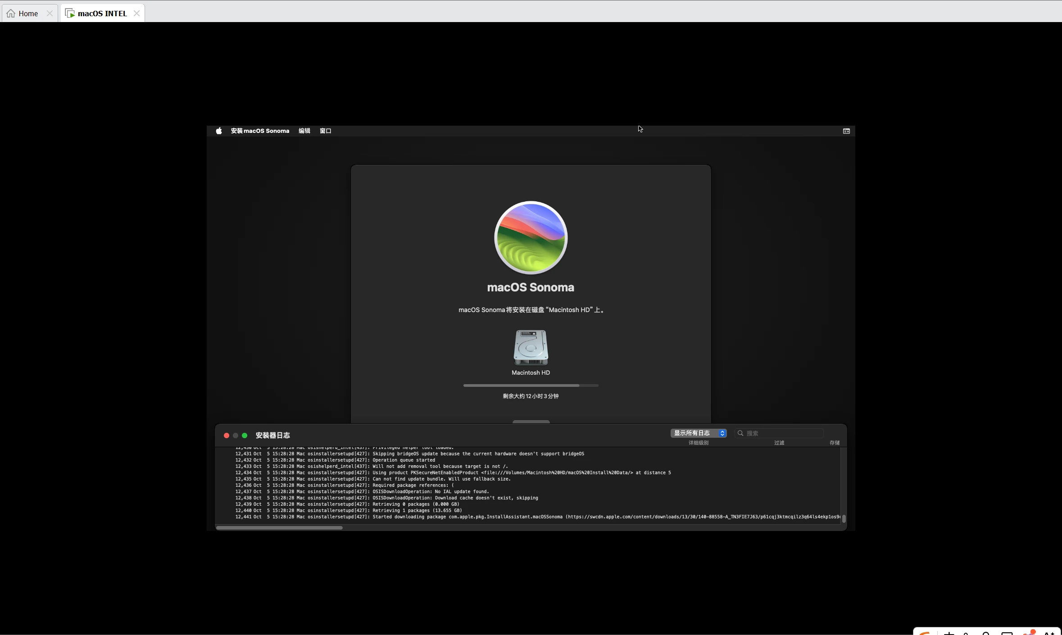The image size is (1062, 635).
Task: Select log line 12,434 Using product PKSecureNetEnabledProduct
Action: coord(453,473)
